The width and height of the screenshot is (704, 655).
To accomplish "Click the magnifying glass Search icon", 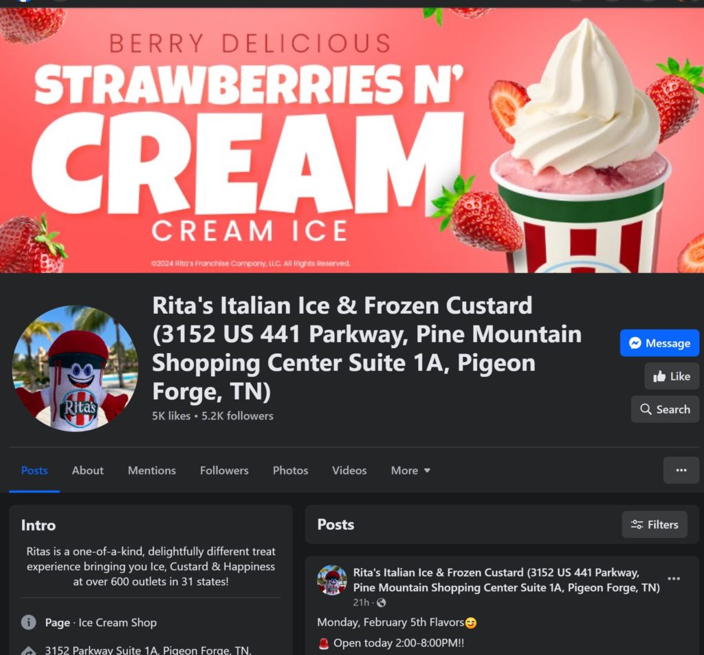I will pos(646,409).
